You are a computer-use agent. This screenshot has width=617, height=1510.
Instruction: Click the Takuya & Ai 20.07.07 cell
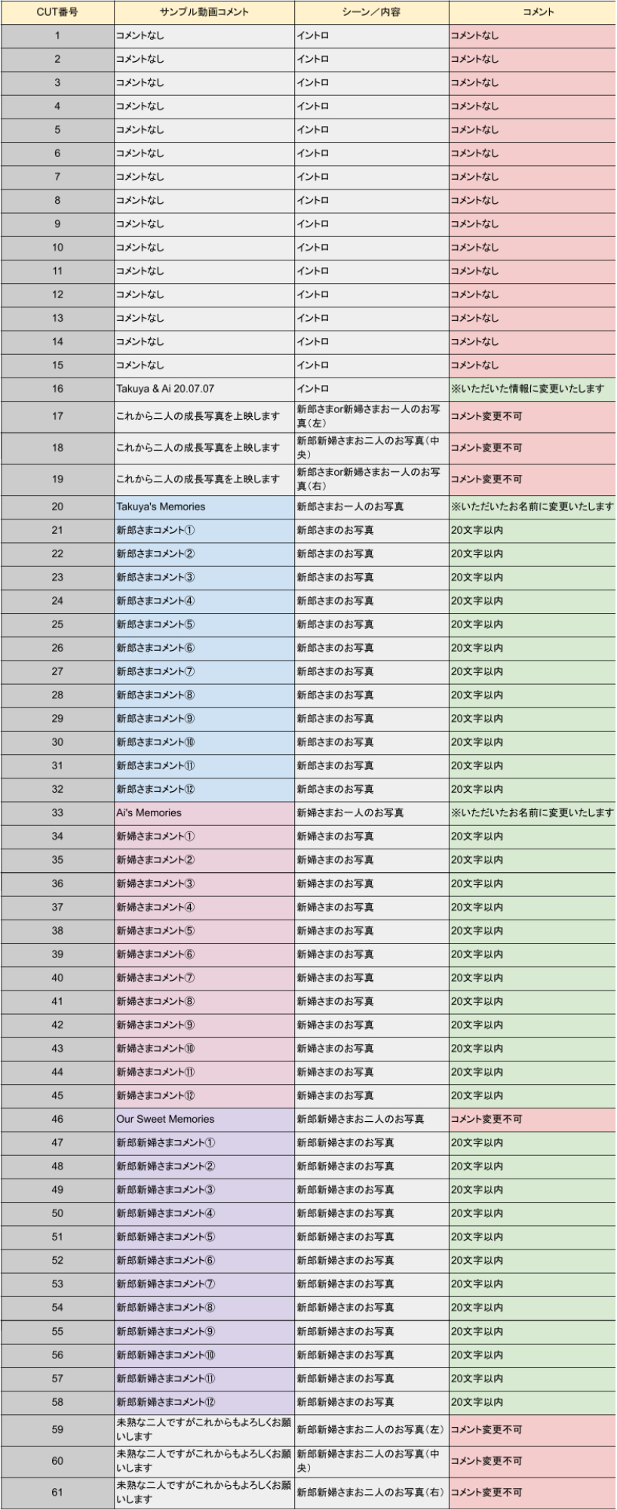click(x=204, y=389)
